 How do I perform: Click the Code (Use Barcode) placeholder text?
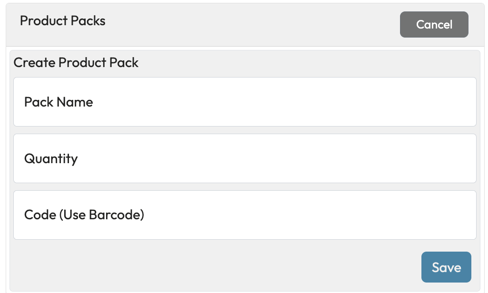[84, 215]
